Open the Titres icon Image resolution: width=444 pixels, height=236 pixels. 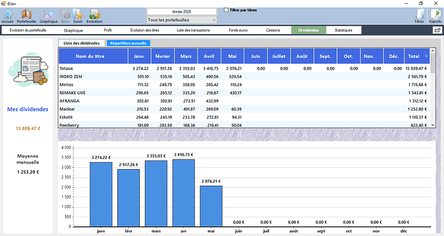[419, 16]
